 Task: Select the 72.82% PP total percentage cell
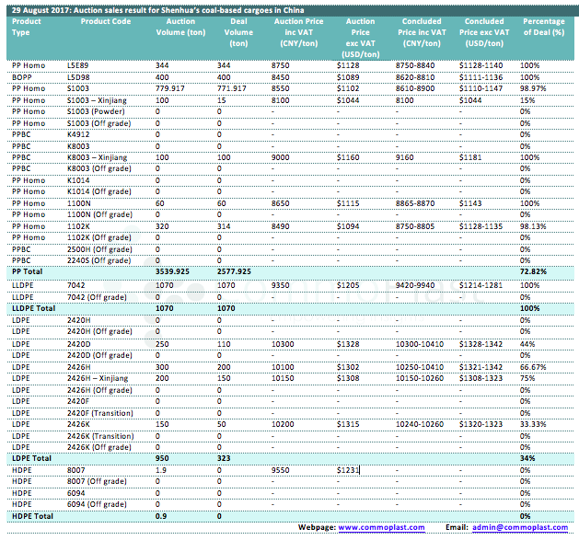tap(534, 271)
